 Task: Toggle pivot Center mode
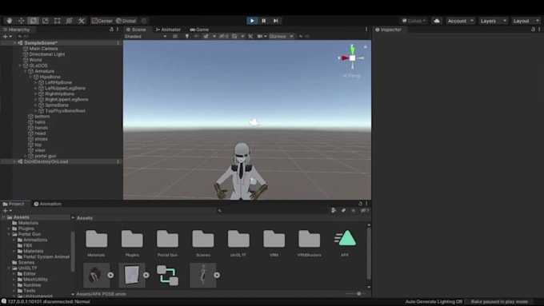coord(102,21)
